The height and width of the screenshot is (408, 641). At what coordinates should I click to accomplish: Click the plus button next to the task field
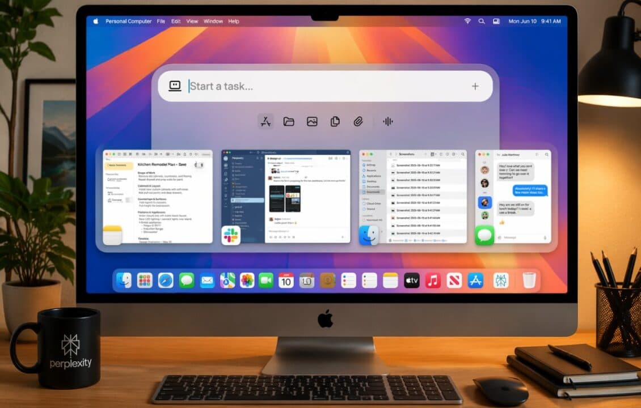475,86
